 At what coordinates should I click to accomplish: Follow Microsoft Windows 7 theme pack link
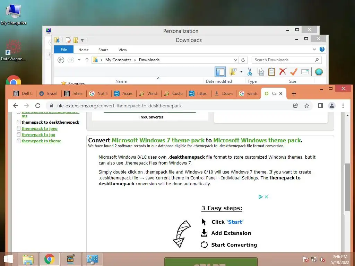click(x=158, y=140)
